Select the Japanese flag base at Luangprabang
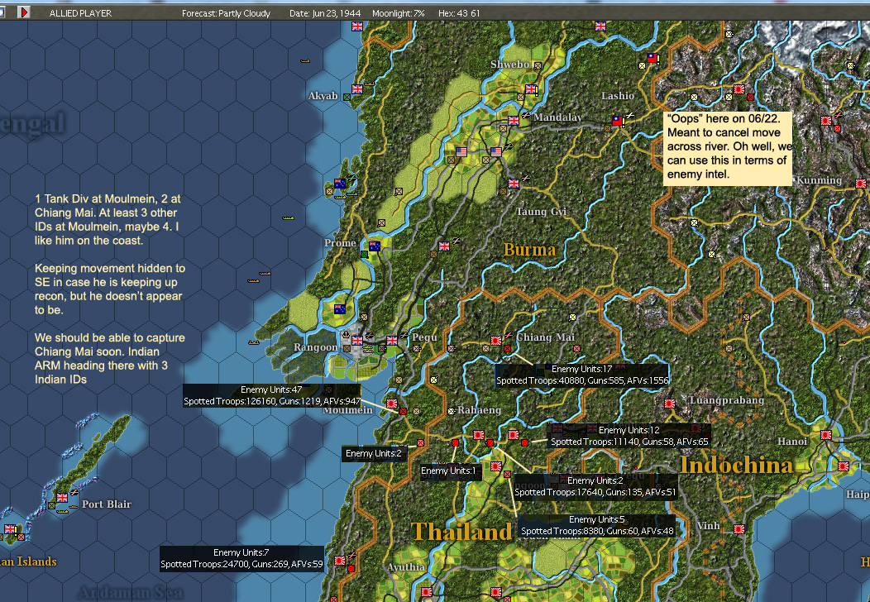The image size is (870, 602). click(x=670, y=404)
